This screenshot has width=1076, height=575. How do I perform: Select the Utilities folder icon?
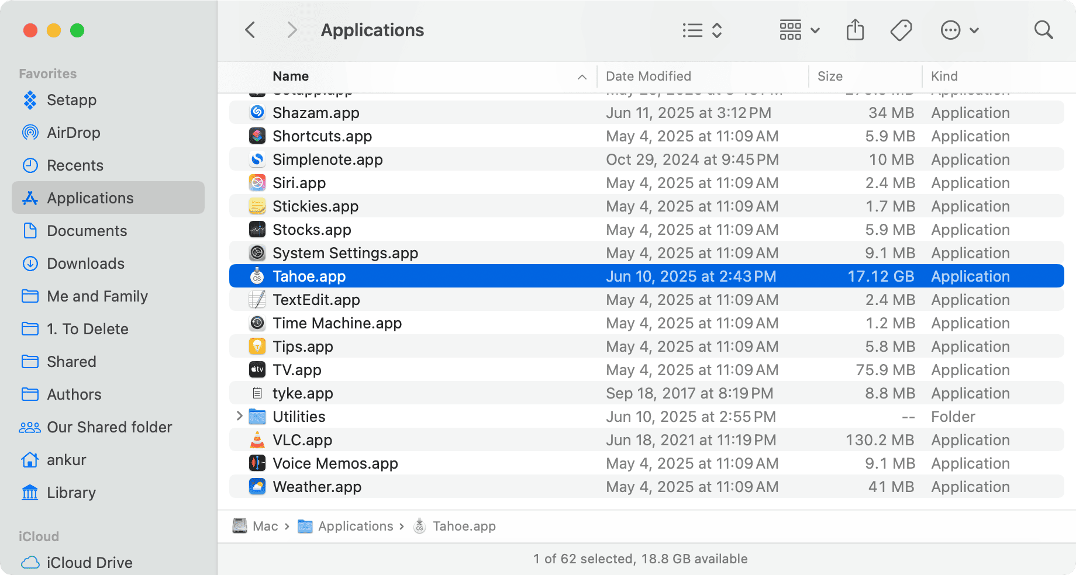[257, 416]
